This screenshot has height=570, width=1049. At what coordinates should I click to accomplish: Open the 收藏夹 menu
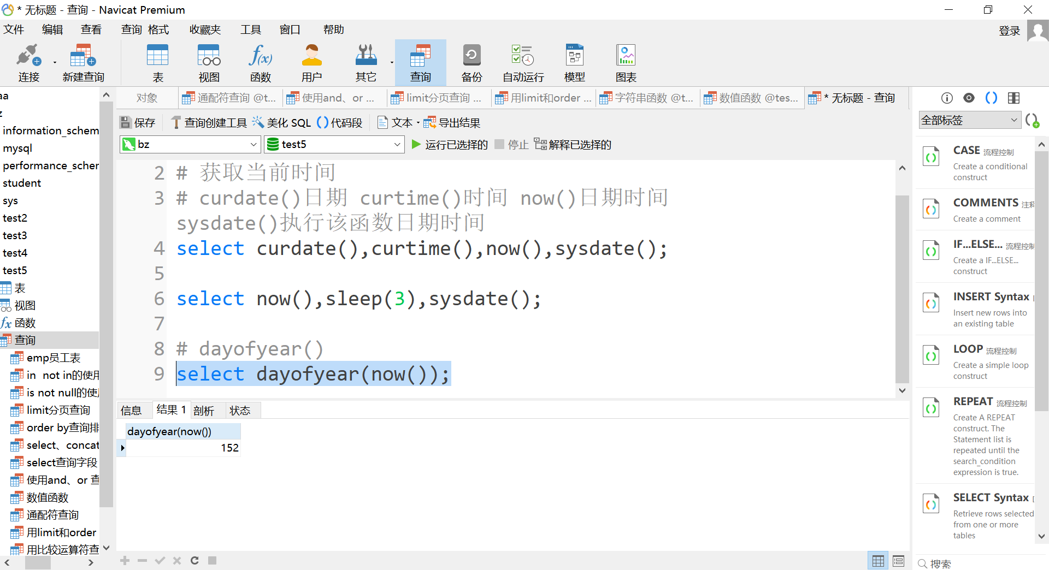(x=205, y=29)
